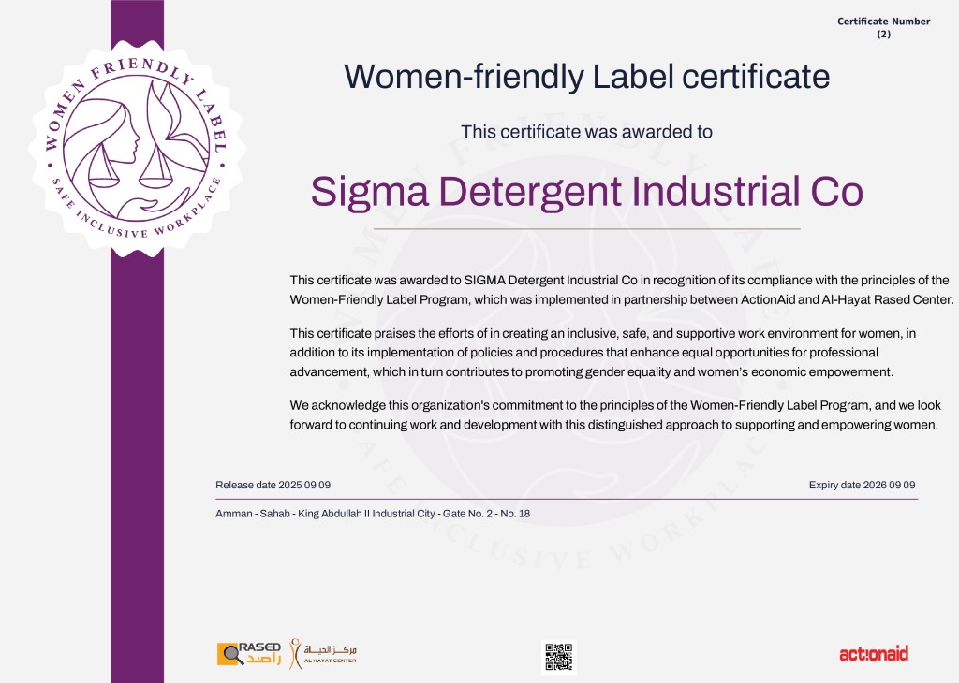Click the Sigma Detergent Industrial Co name
Image resolution: width=959 pixels, height=683 pixels.
586,192
